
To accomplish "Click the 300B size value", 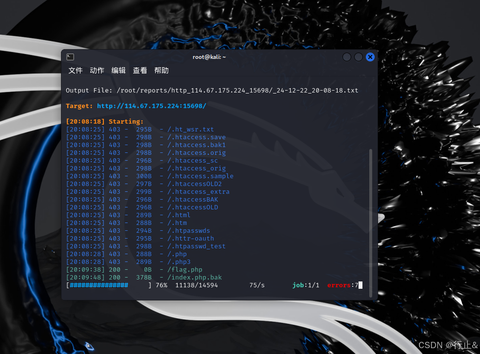I will coord(144,176).
